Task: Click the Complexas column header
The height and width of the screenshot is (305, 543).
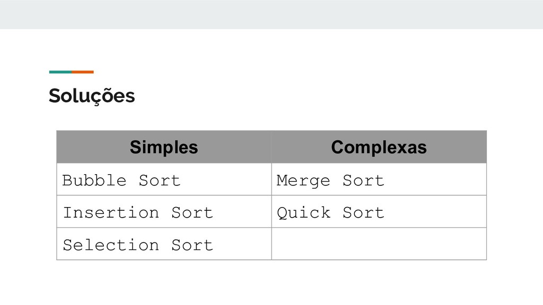Action: 379,147
